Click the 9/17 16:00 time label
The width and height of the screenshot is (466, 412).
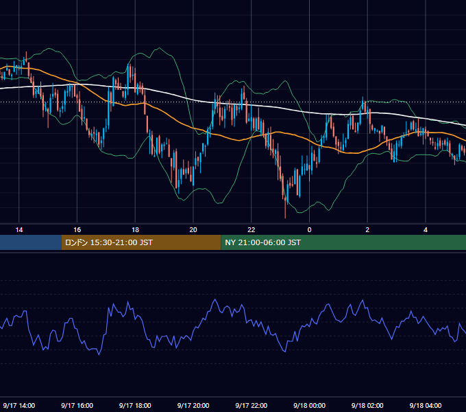pos(77,405)
